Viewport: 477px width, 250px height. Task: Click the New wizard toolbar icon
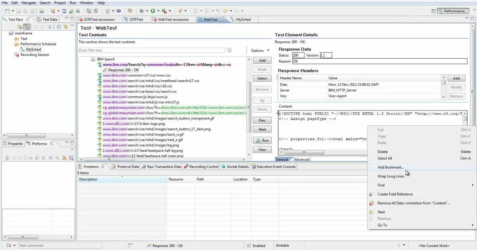point(7,11)
